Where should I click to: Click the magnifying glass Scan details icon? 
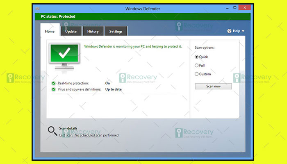(52, 131)
